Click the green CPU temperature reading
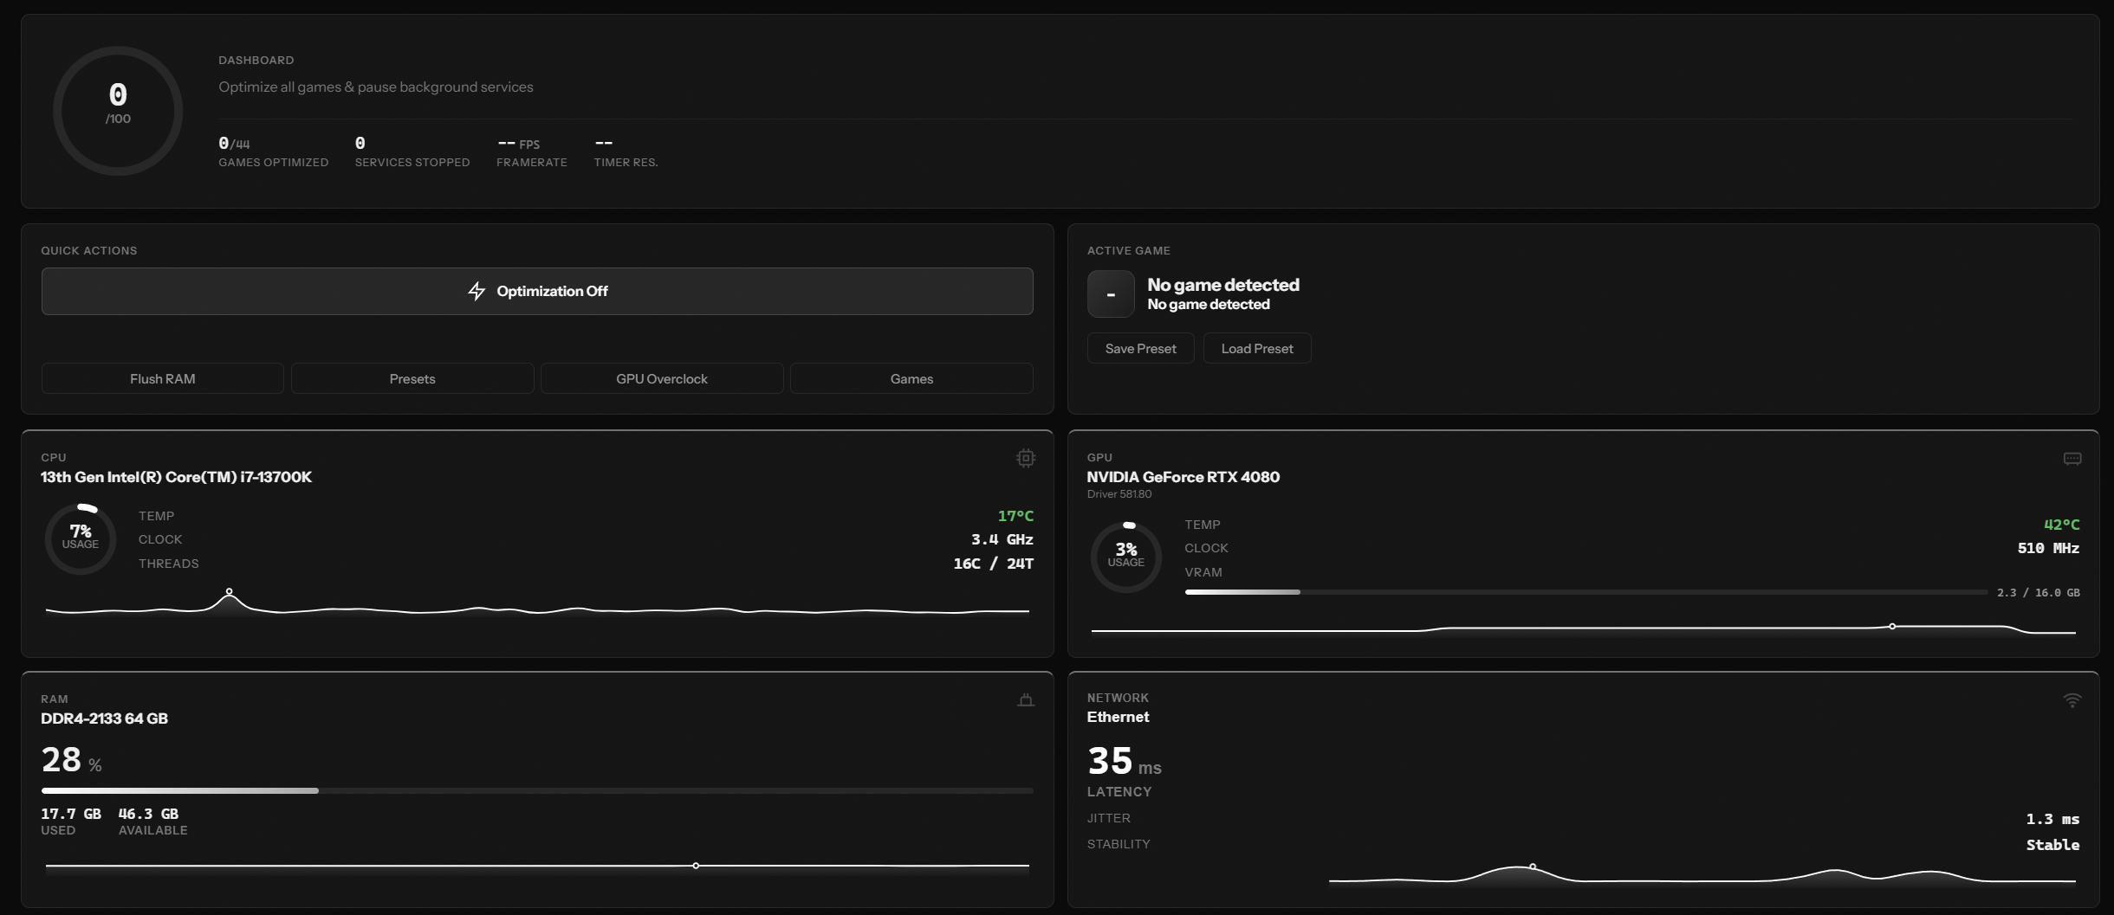2114x915 pixels. tap(1015, 515)
